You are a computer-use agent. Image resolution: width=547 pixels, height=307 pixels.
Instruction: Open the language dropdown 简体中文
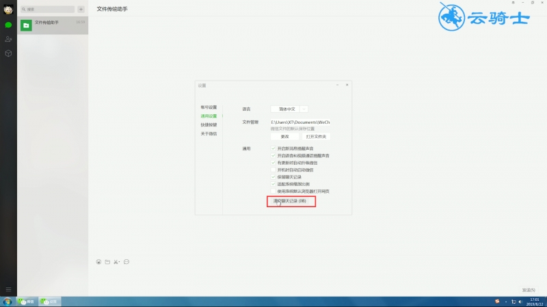(289, 109)
